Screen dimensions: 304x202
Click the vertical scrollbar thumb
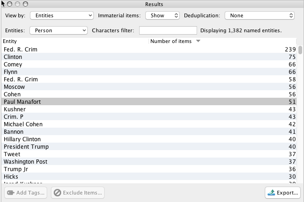tap(300, 50)
